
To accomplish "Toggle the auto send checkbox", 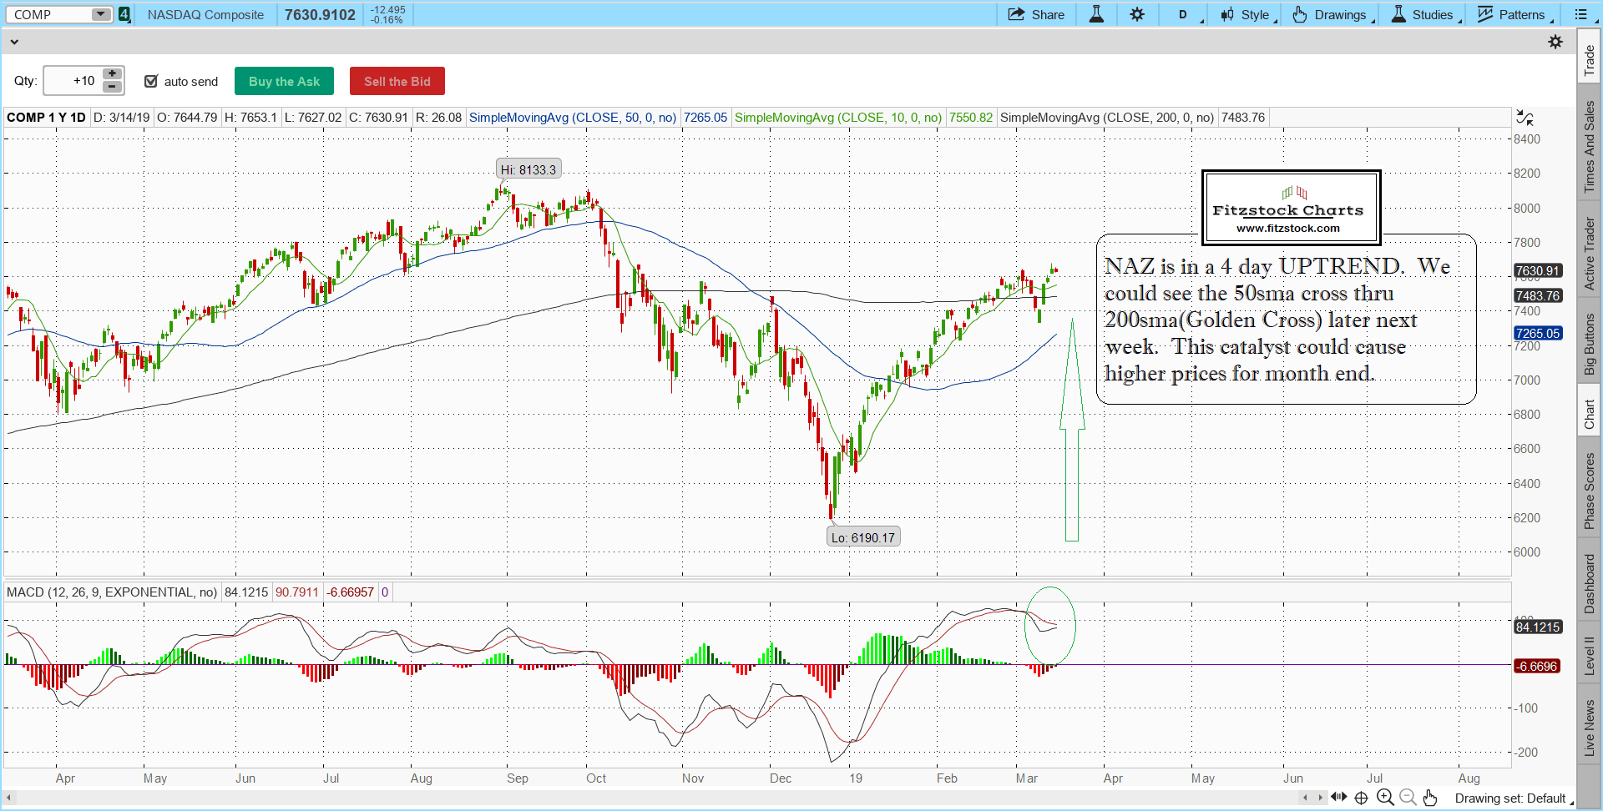I will (151, 81).
